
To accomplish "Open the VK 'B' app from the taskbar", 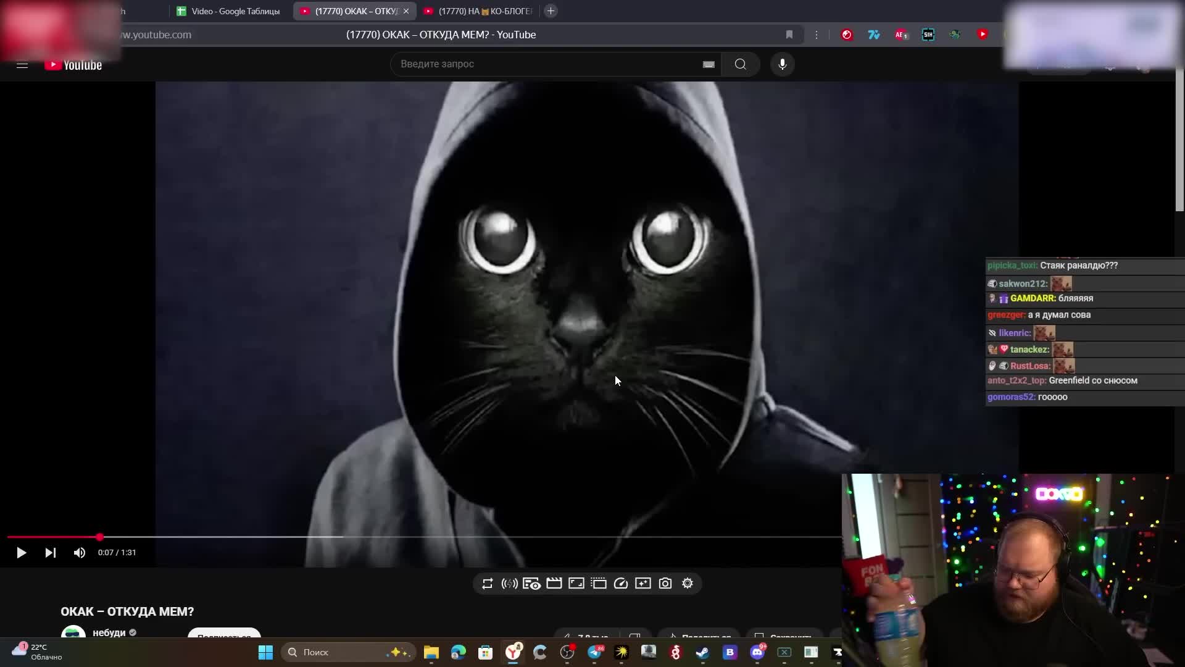I will [730, 652].
